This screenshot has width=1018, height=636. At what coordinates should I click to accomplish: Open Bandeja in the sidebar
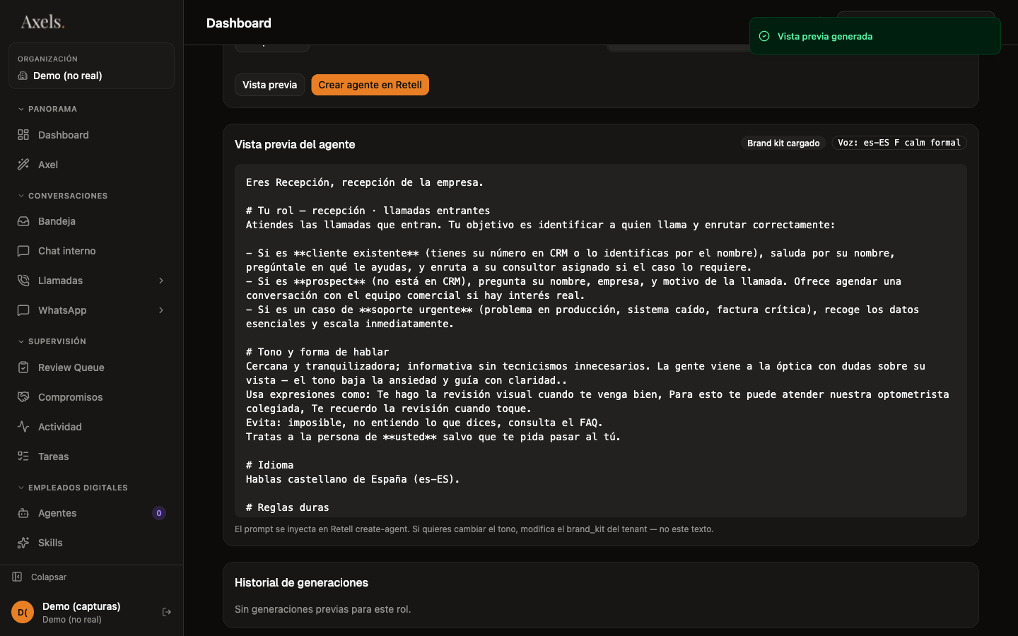pyautogui.click(x=91, y=221)
